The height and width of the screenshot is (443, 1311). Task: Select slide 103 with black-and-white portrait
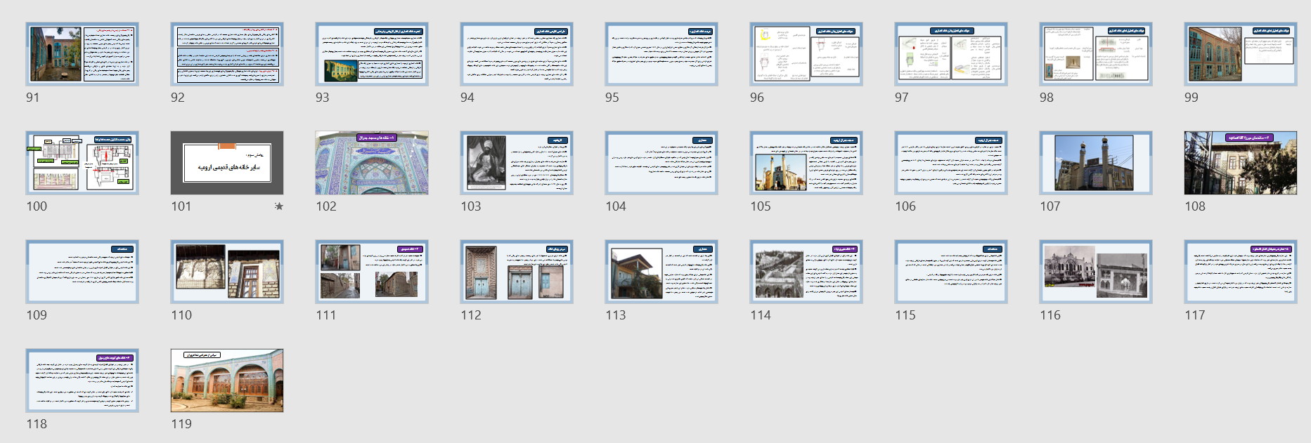[x=517, y=163]
